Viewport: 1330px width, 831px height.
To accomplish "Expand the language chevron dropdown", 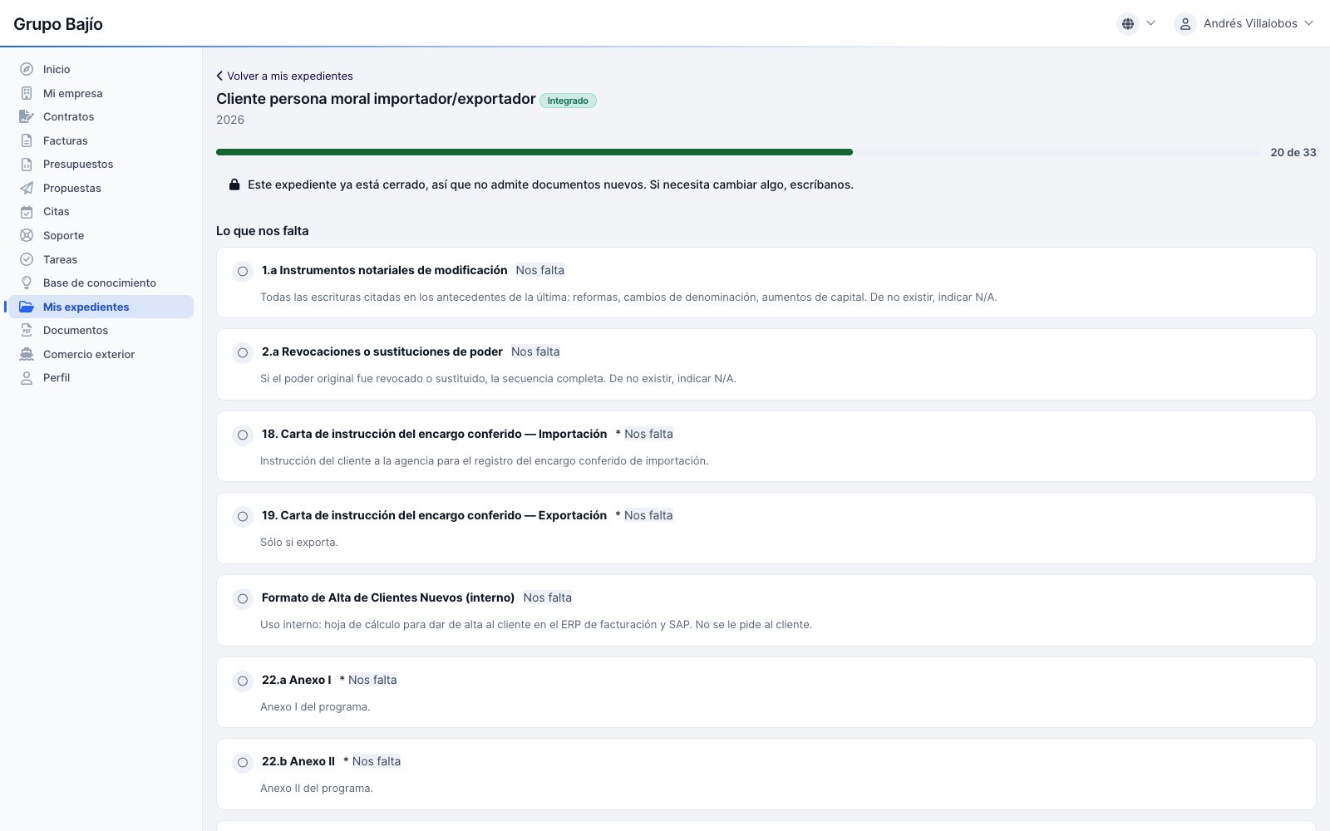I will click(x=1150, y=23).
